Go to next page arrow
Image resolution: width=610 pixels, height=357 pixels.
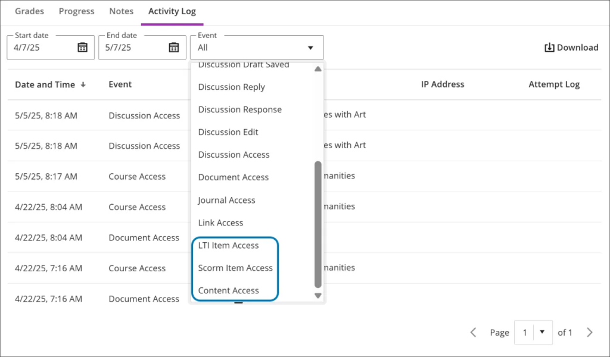point(589,333)
